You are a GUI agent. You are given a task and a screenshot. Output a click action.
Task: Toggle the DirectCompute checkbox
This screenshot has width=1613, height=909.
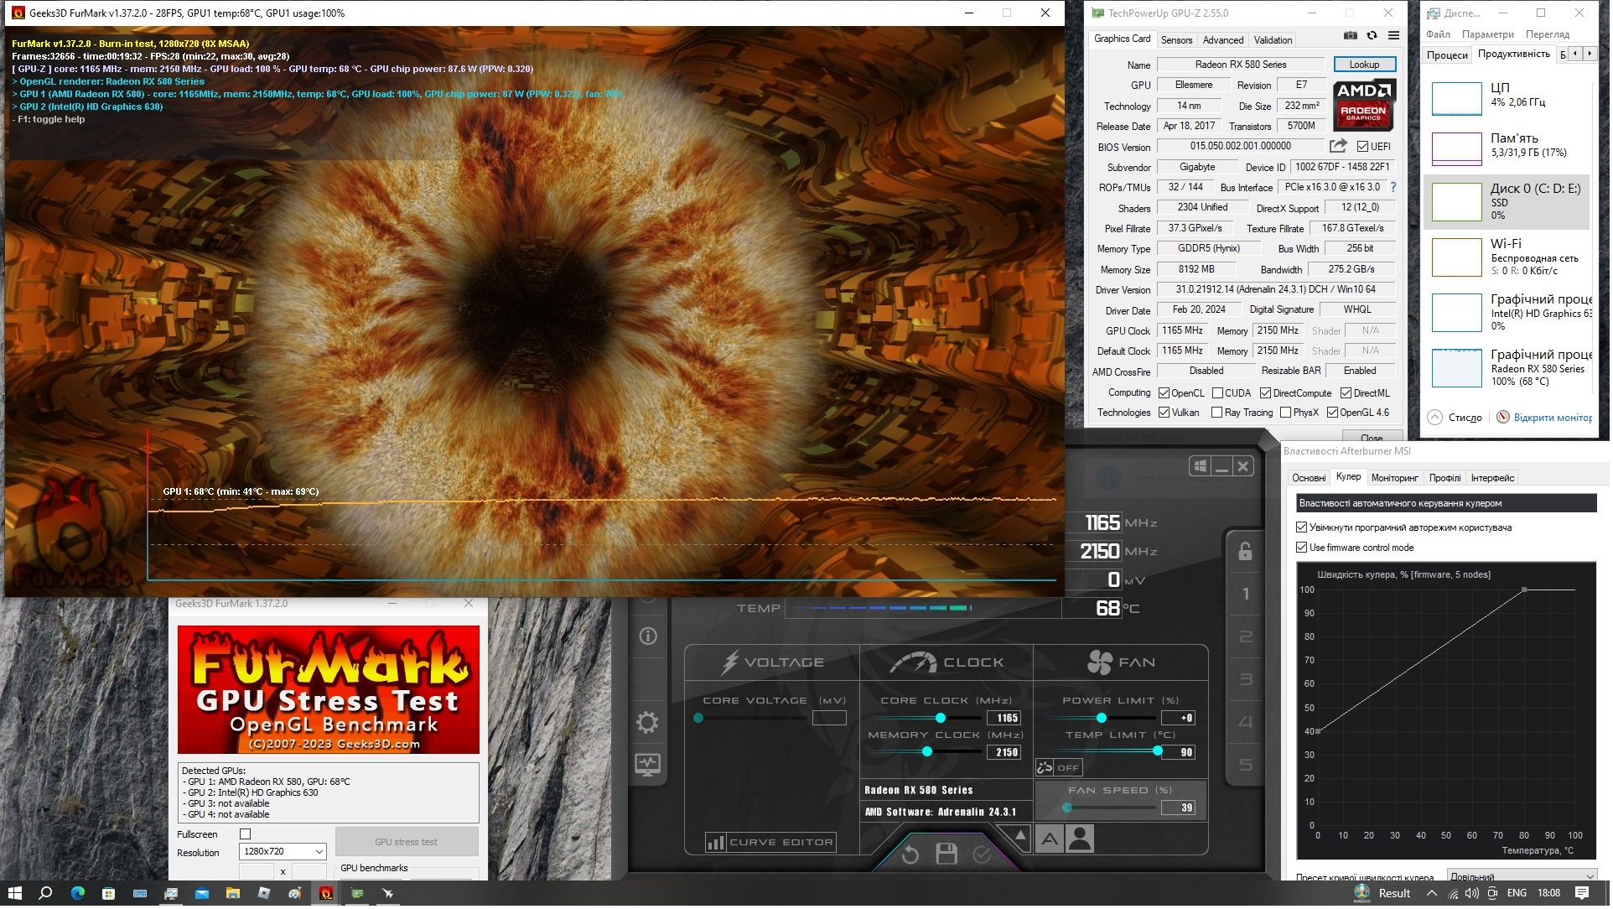pyautogui.click(x=1268, y=394)
